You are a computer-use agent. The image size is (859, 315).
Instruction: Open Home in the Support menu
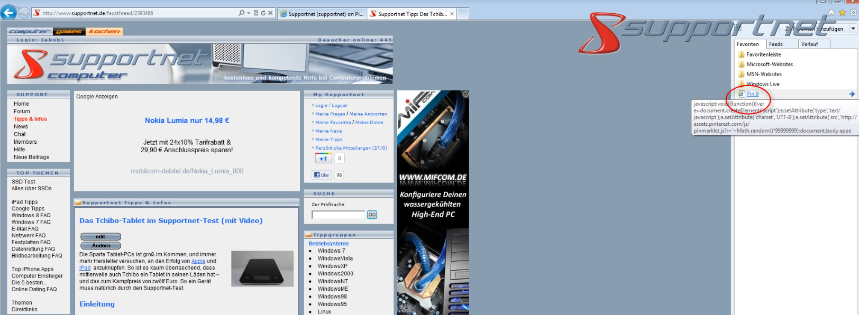pos(21,104)
